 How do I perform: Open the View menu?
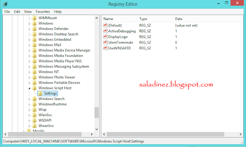point(28,12)
